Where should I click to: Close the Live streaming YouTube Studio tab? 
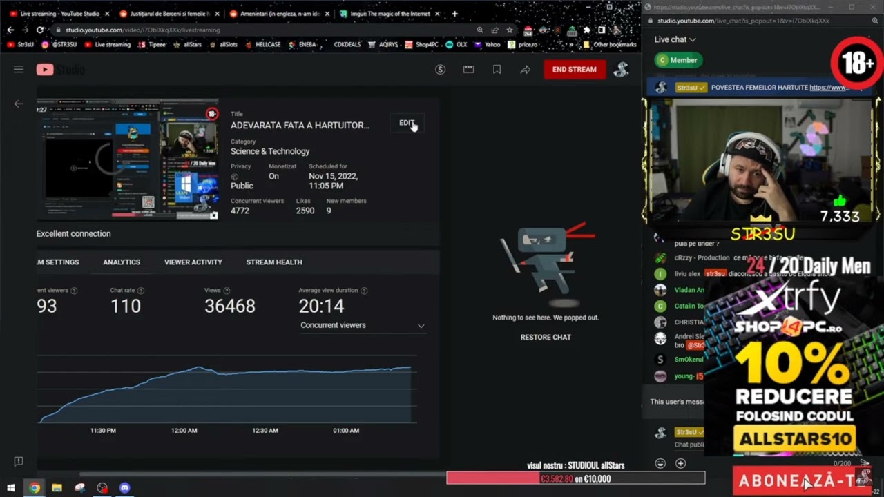coord(107,13)
